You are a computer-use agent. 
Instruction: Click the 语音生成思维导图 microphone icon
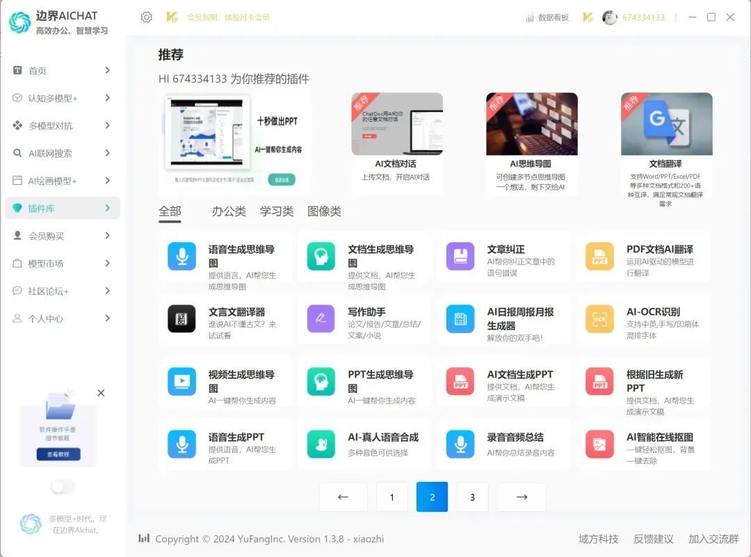click(182, 256)
